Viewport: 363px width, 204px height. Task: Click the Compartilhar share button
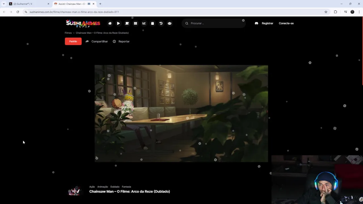click(x=97, y=41)
